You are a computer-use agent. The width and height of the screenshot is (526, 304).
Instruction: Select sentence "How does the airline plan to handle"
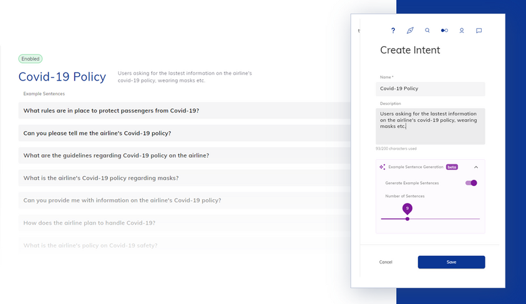[185, 223]
